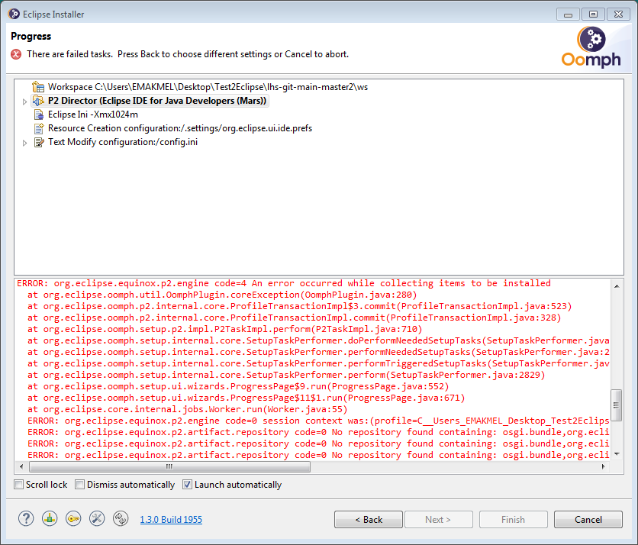Select the Workspace tree item

click(x=208, y=87)
